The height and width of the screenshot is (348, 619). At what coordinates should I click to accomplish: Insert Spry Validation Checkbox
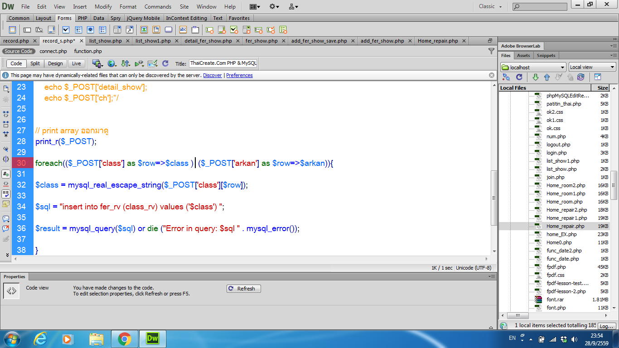[234, 30]
